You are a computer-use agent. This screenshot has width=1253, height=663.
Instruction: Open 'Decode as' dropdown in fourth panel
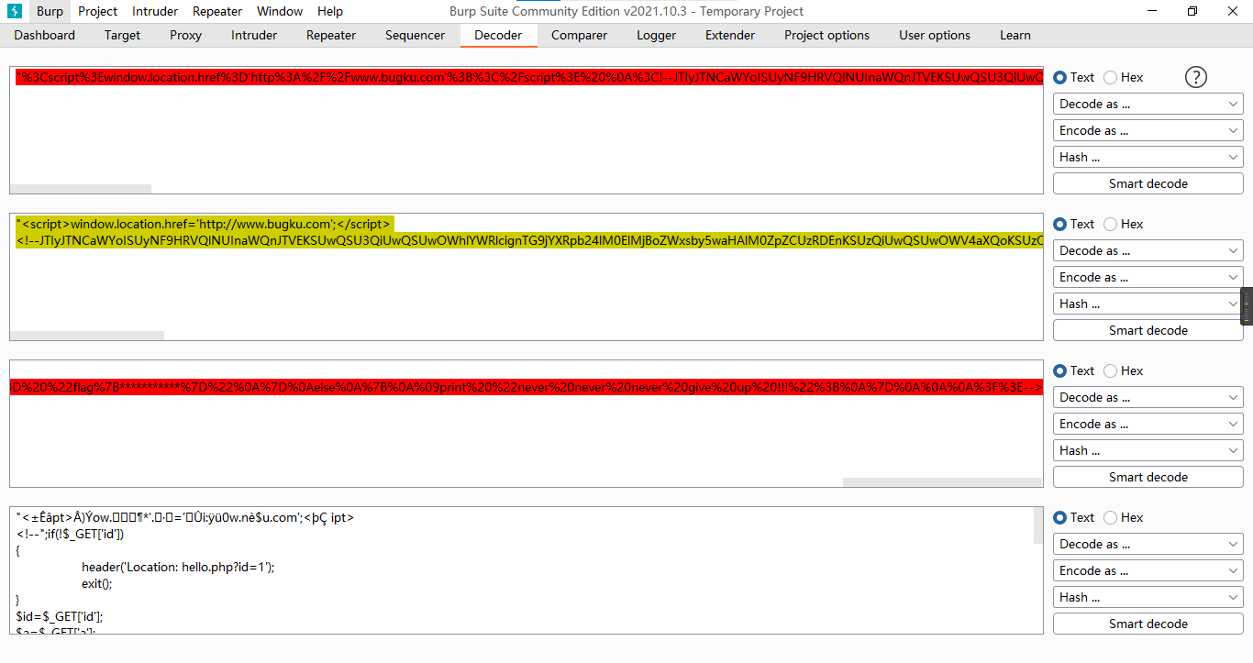pyautogui.click(x=1148, y=544)
